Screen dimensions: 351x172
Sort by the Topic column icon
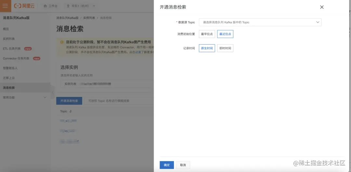(x=71, y=111)
